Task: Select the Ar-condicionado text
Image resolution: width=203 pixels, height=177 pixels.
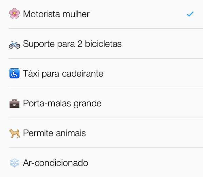Action: (x=56, y=163)
